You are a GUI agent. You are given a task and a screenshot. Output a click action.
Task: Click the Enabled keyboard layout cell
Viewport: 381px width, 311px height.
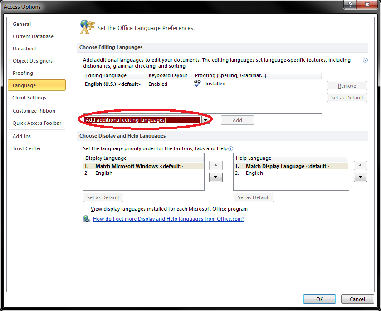pyautogui.click(x=158, y=84)
